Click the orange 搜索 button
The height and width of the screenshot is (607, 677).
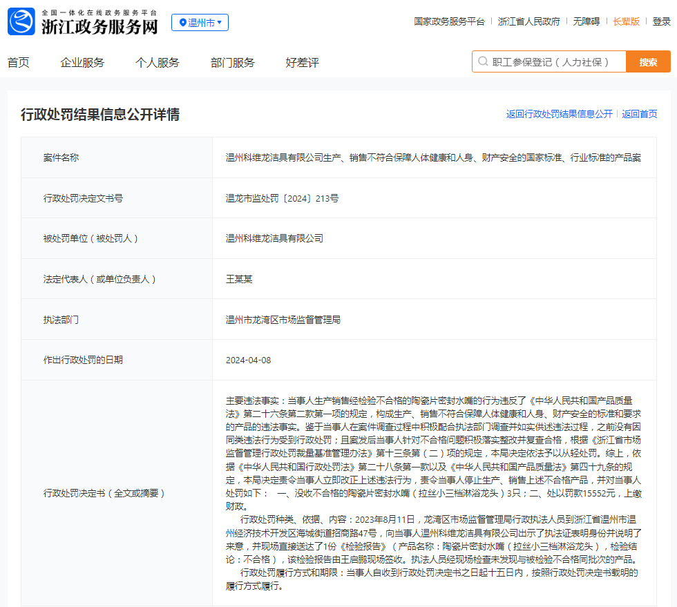click(x=648, y=61)
